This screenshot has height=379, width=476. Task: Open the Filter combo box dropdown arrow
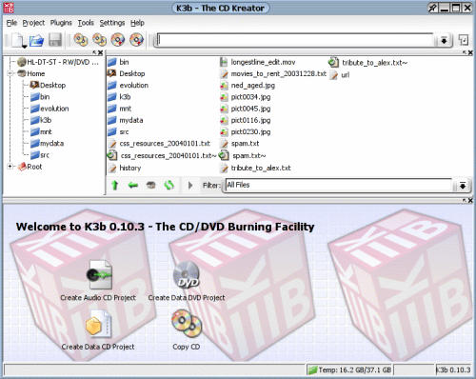point(463,186)
